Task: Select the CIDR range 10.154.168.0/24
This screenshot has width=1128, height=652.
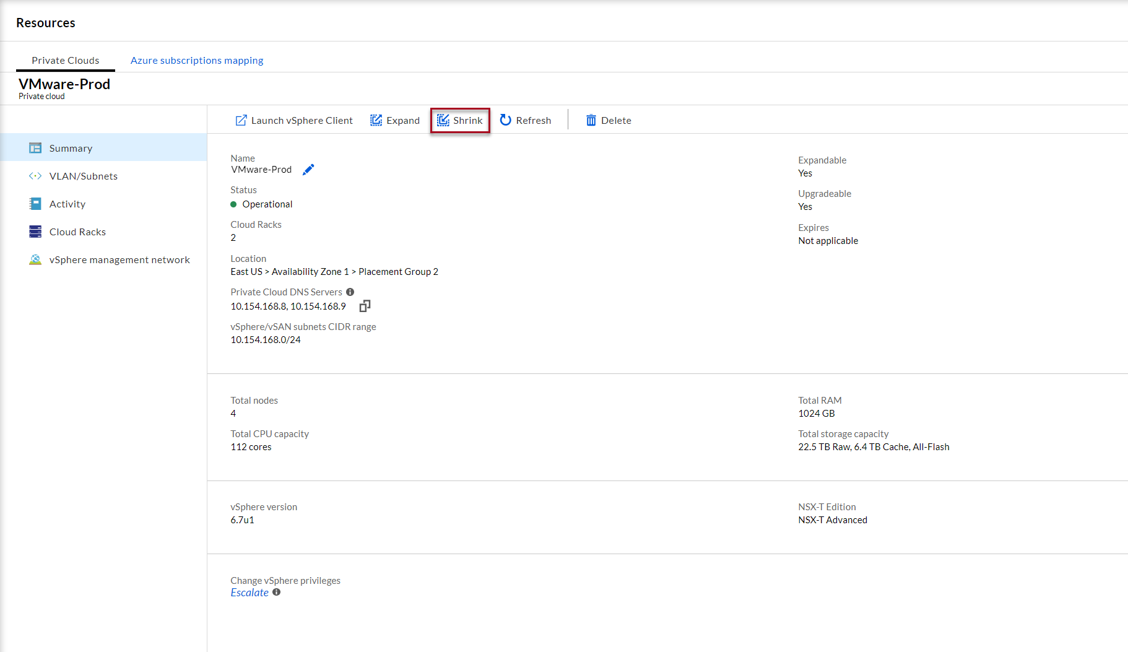Action: [266, 340]
